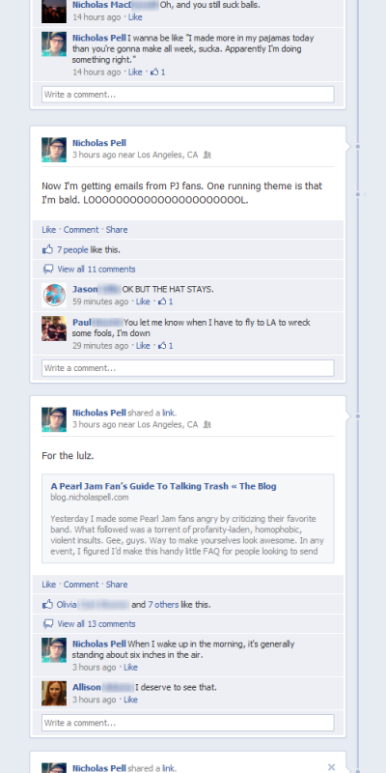386x773 pixels.
Task: Click the thumbs-up count on Paul's wreck some fools comment
Action: (165, 346)
